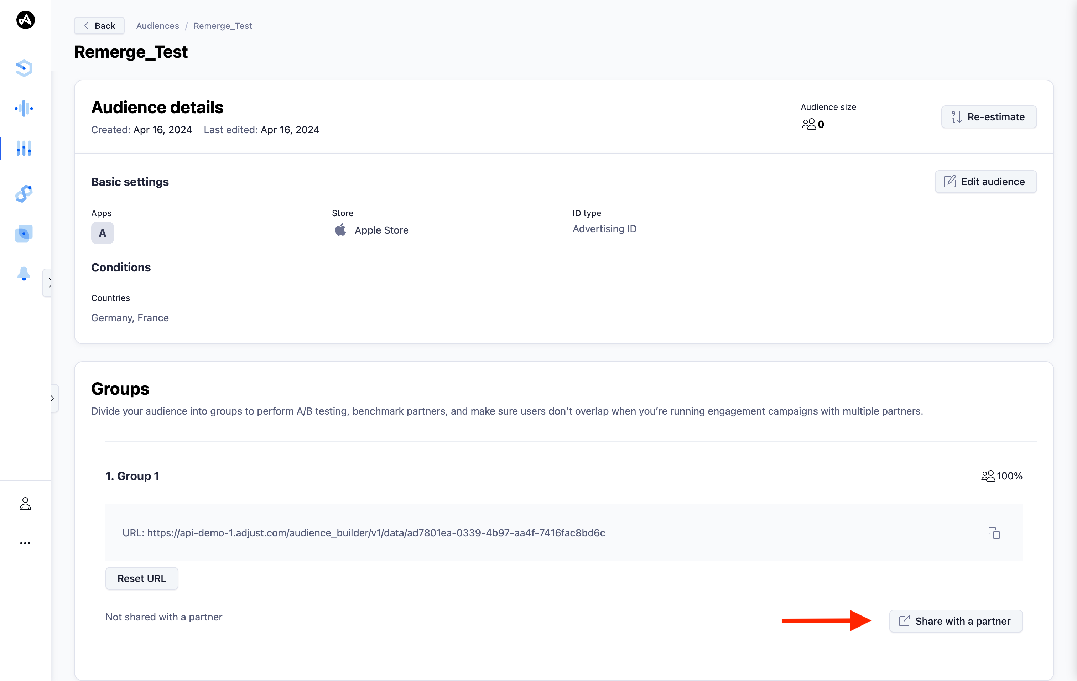
Task: Click the audience size people icon
Action: coord(809,124)
